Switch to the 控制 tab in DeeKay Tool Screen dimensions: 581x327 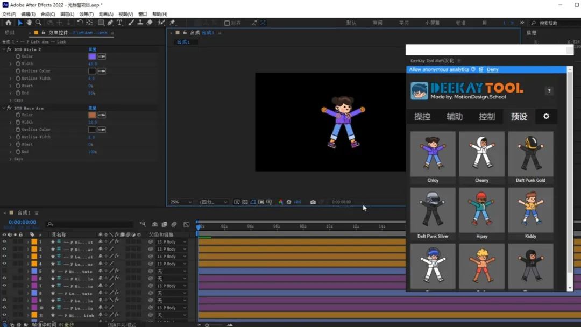coord(486,117)
